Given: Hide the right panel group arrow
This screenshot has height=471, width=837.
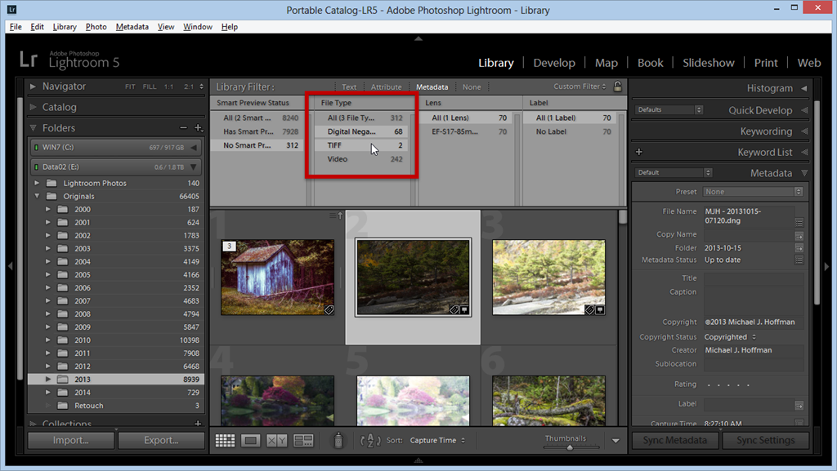Looking at the screenshot, I should pos(827,266).
